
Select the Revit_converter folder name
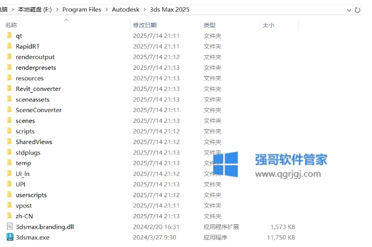point(38,89)
